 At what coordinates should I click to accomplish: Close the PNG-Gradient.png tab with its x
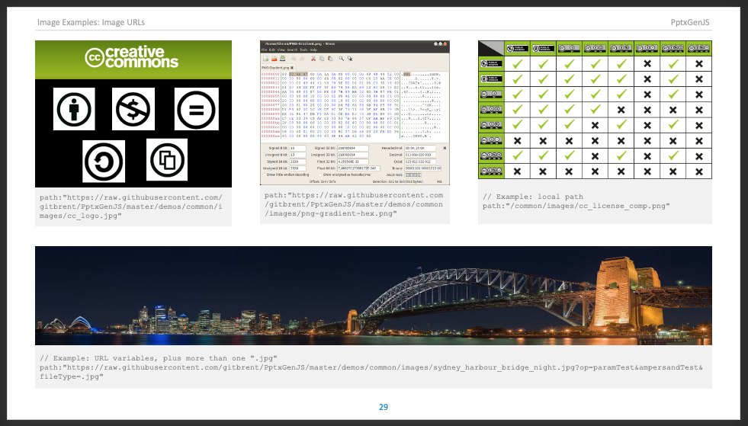tap(292, 68)
